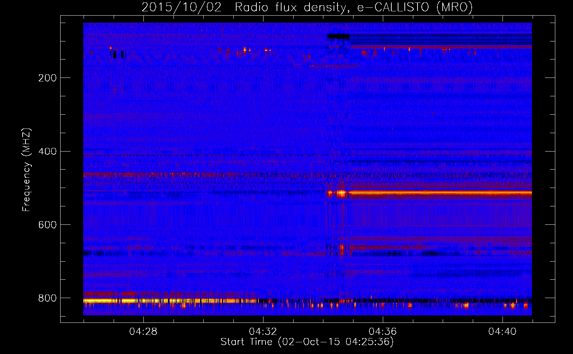Click the black dropout patch near top at 04:34
Viewport: 573px width, 354px height.
[339, 36]
